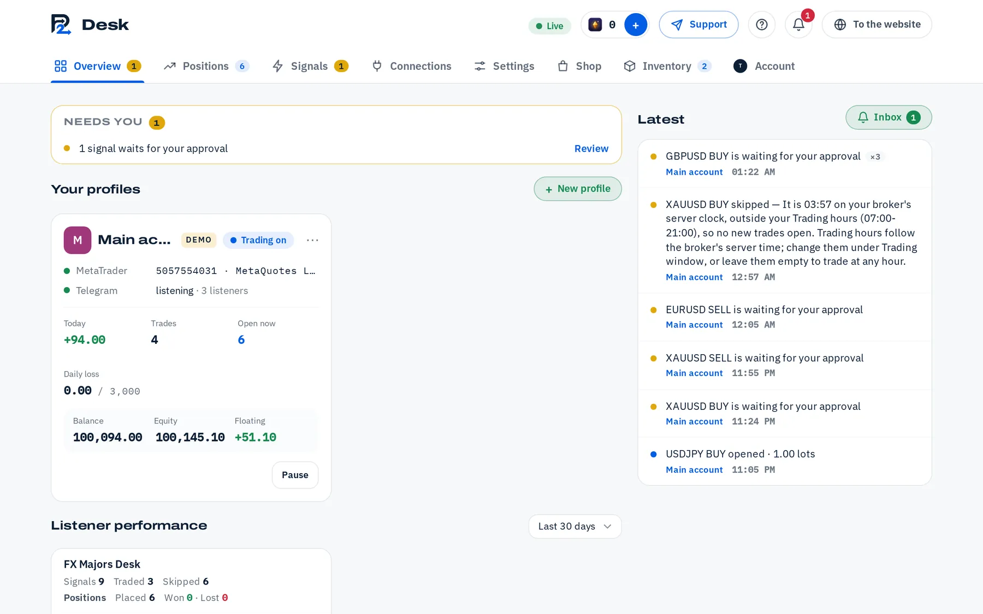Click the globe icon in To the website
983x614 pixels.
(840, 25)
